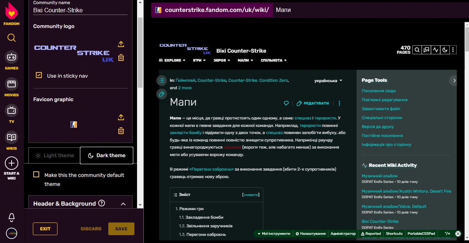Toggle dark mode moon icon in wiki header
The width and height of the screenshot is (469, 243).
coord(444,50)
